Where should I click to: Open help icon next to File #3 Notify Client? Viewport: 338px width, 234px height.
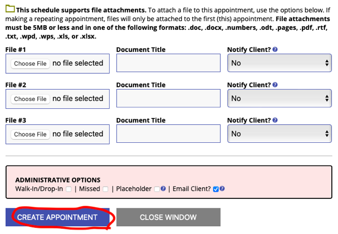pos(275,120)
